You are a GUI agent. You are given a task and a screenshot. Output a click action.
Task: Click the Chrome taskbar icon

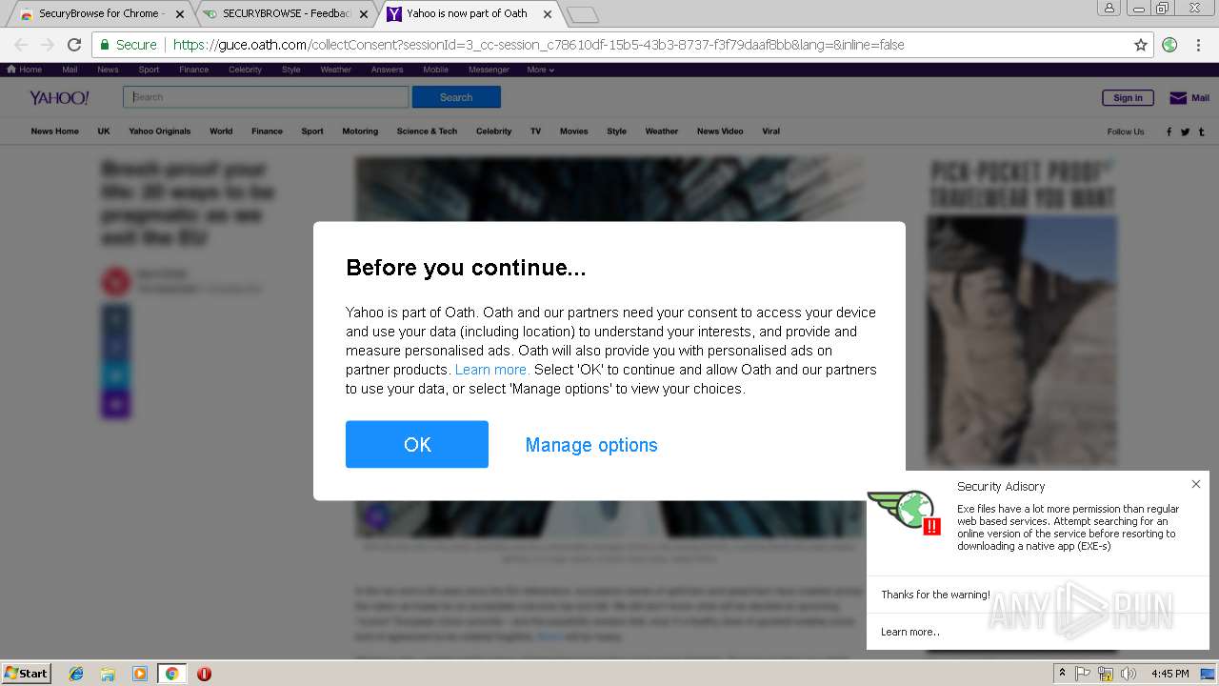click(x=171, y=674)
